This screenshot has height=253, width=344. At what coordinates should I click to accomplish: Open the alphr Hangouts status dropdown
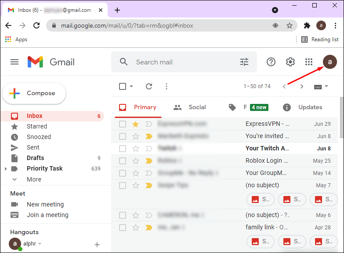[x=40, y=244]
